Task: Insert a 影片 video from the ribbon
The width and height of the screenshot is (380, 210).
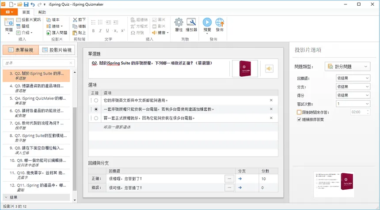Action: click(x=159, y=26)
